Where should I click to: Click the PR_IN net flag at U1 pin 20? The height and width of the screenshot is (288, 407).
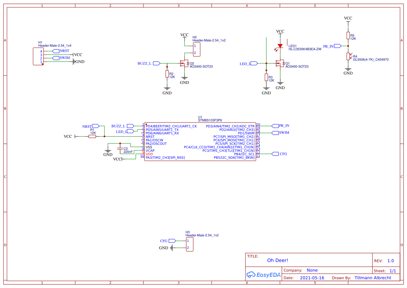point(280,126)
